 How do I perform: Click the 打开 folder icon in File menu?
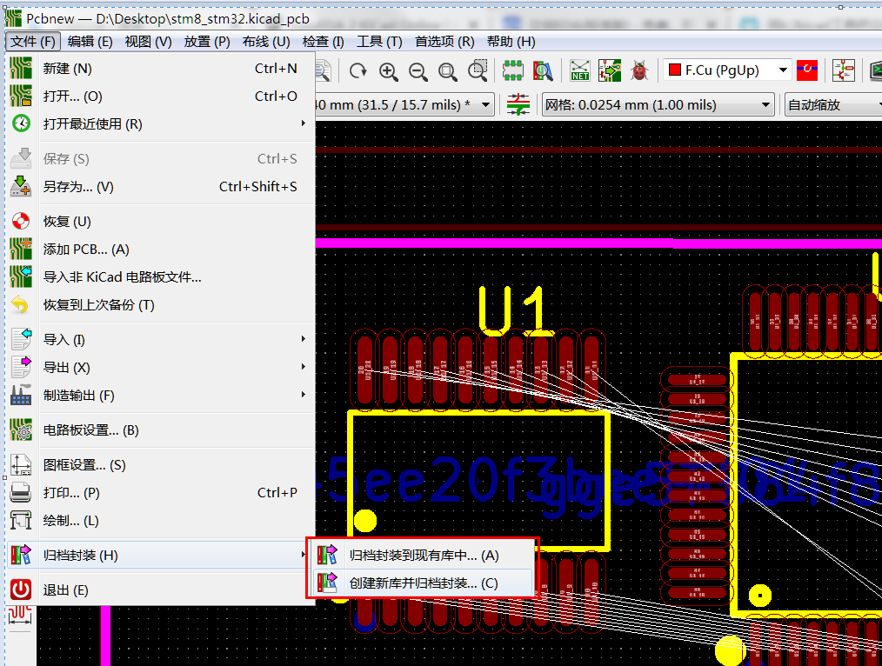(21, 97)
